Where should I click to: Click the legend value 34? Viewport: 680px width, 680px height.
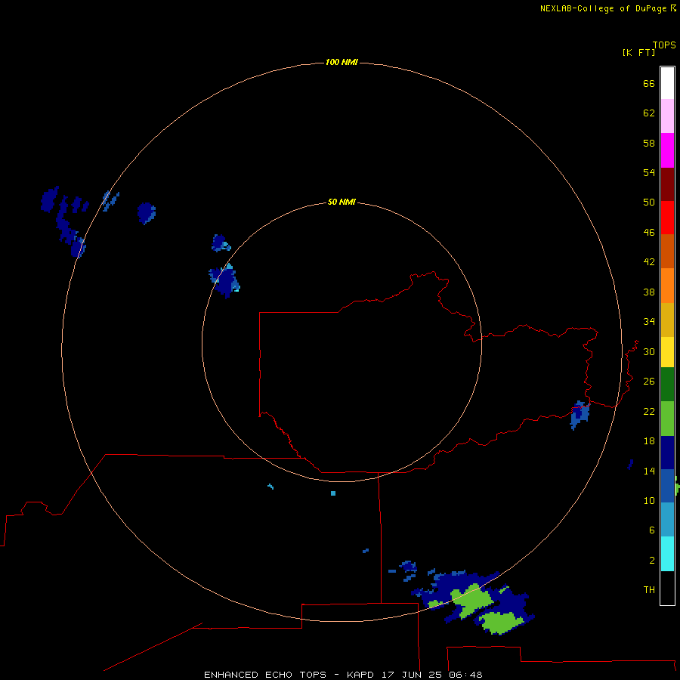pos(649,322)
